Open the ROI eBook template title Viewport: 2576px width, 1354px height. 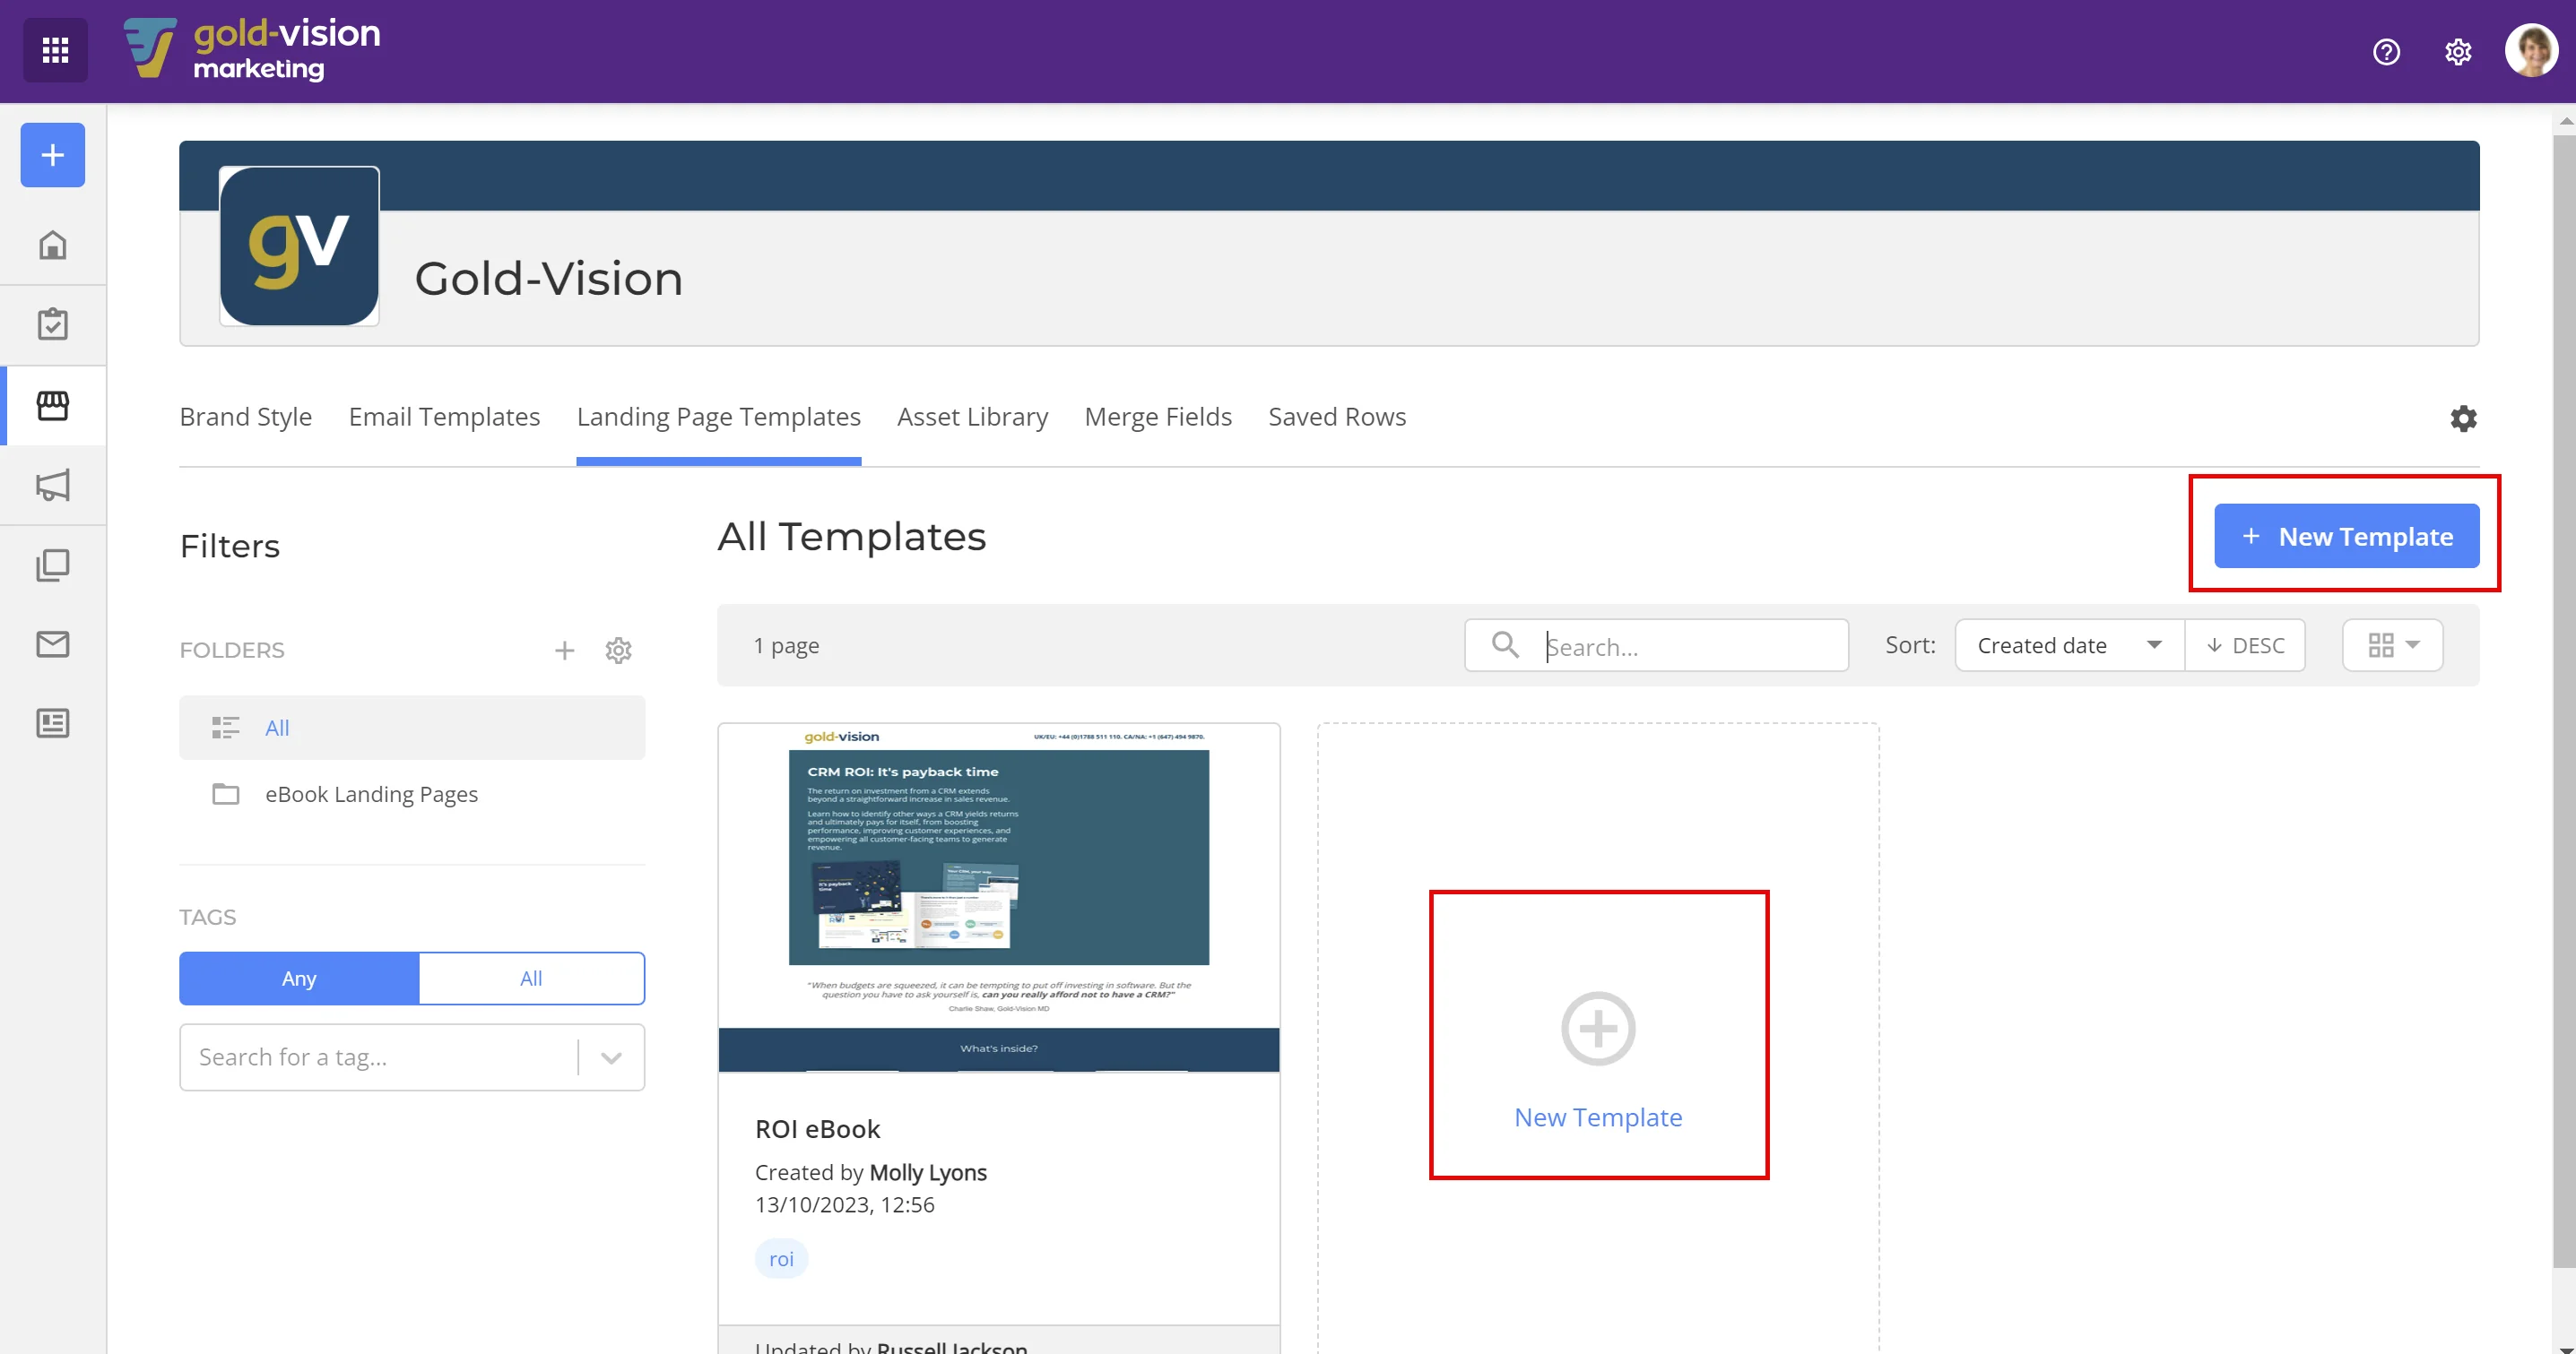(817, 1129)
